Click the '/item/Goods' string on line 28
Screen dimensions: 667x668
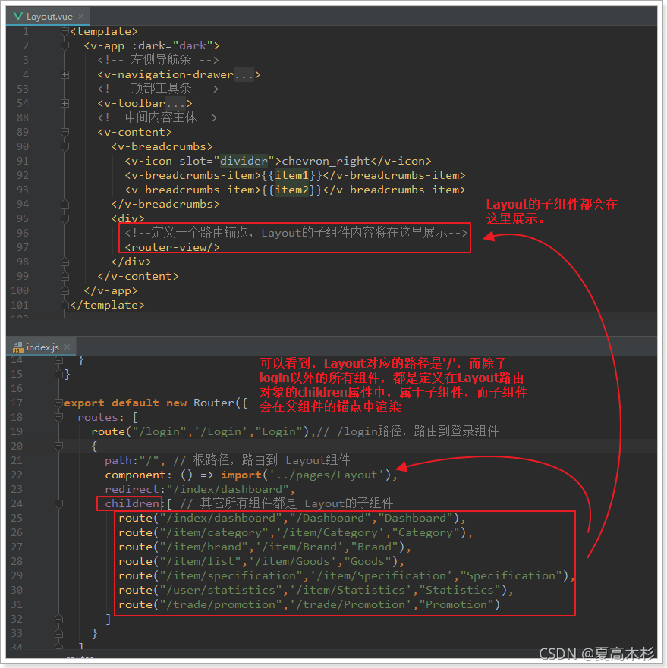click(296, 561)
